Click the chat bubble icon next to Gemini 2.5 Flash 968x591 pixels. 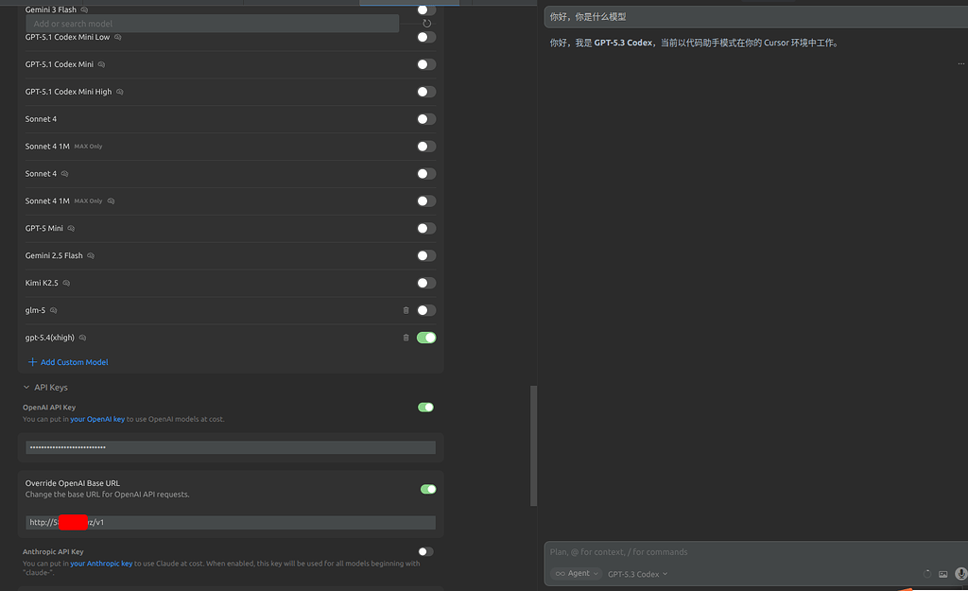91,255
